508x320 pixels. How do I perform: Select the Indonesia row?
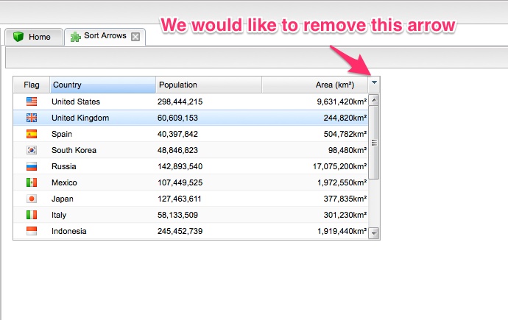point(191,231)
